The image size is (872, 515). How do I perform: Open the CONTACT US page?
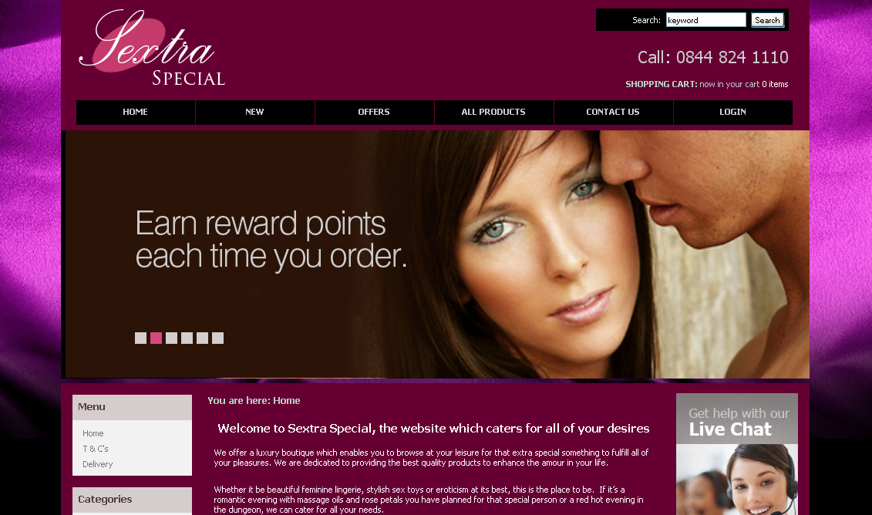613,112
